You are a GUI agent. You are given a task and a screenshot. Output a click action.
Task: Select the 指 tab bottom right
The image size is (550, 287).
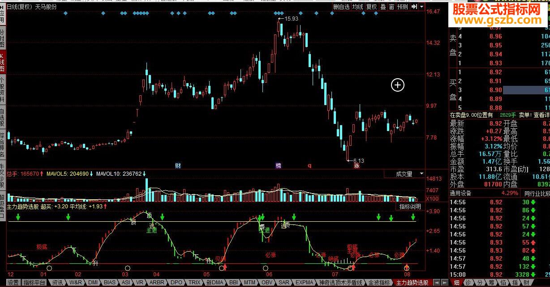[515, 283]
